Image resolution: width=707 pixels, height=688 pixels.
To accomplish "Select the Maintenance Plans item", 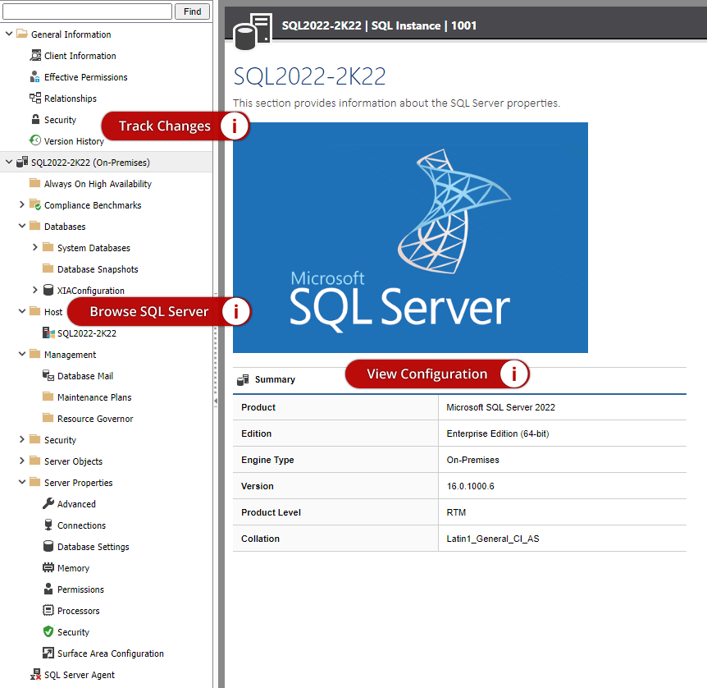I will pos(94,397).
